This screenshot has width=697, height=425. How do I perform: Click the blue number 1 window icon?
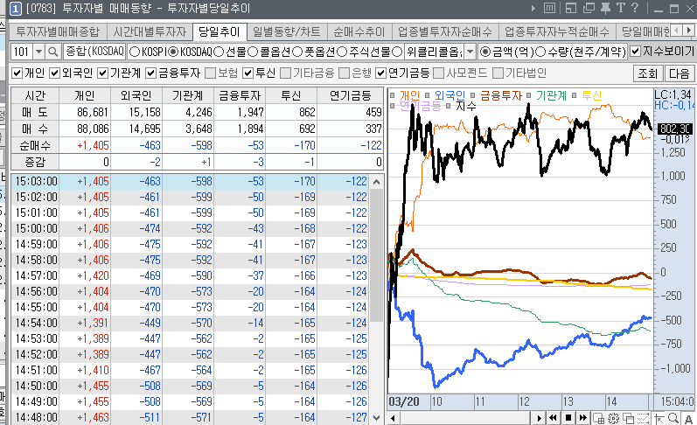click(x=7, y=10)
